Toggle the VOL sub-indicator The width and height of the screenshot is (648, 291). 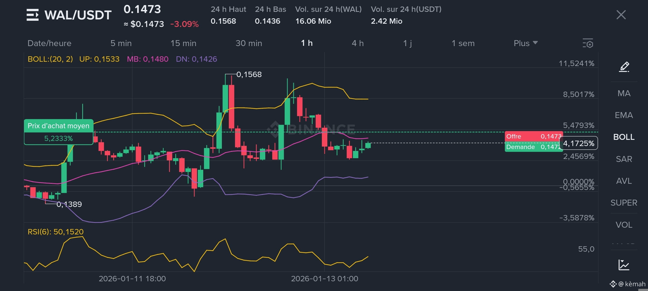[624, 225]
